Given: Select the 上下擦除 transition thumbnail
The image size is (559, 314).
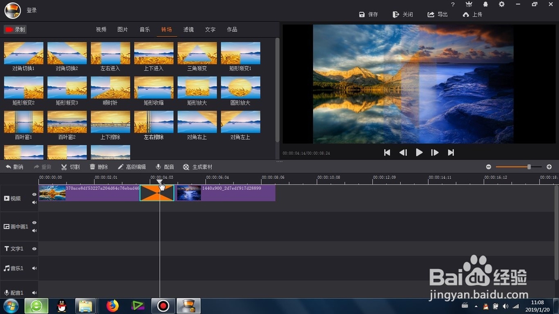Looking at the screenshot, I should [x=111, y=122].
